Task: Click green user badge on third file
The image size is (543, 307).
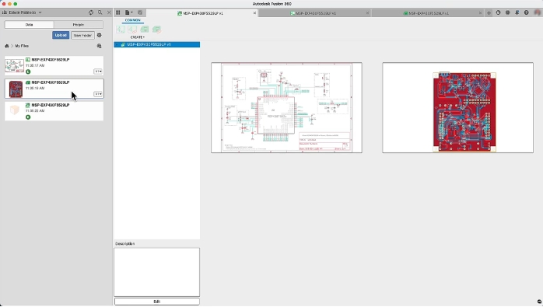Action: (x=28, y=117)
